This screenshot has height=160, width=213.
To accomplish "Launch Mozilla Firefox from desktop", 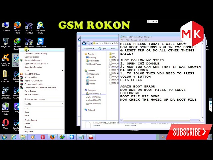I will pyautogui.click(x=17, y=28).
